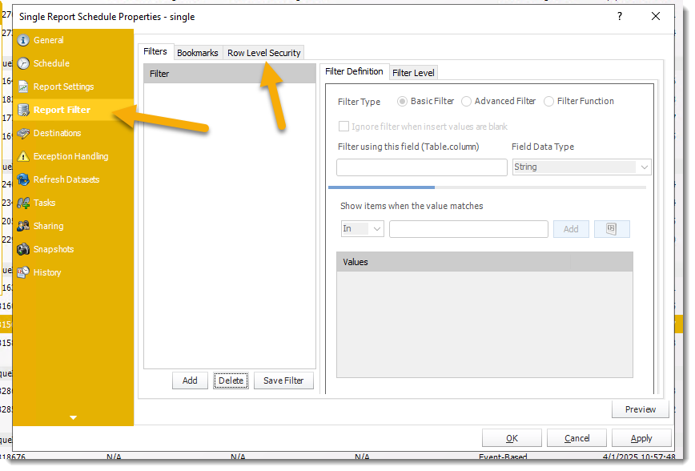The image size is (695, 471).
Task: Click the Exception Handling warning icon
Action: pos(23,156)
